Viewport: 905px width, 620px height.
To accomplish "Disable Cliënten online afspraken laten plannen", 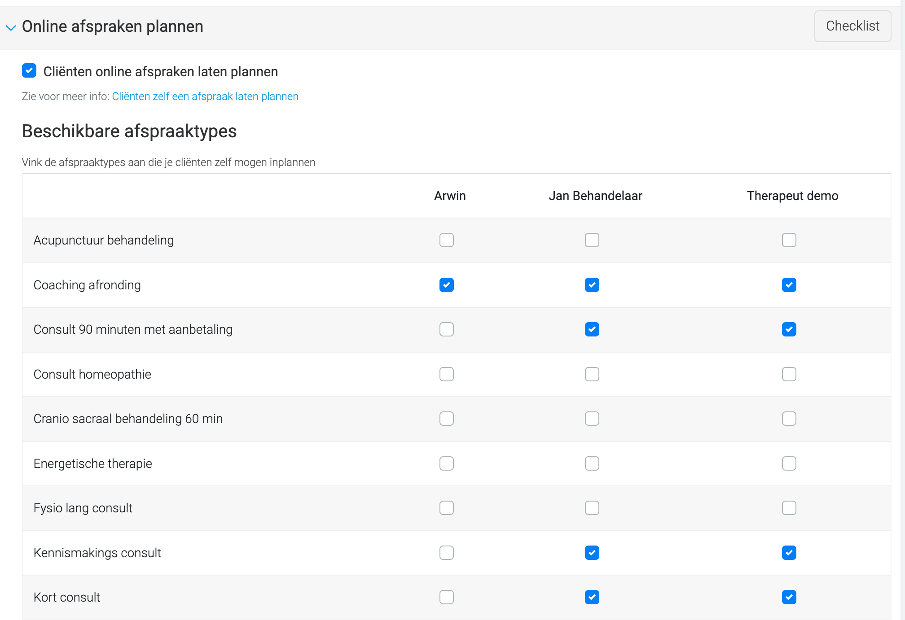I will pos(29,71).
